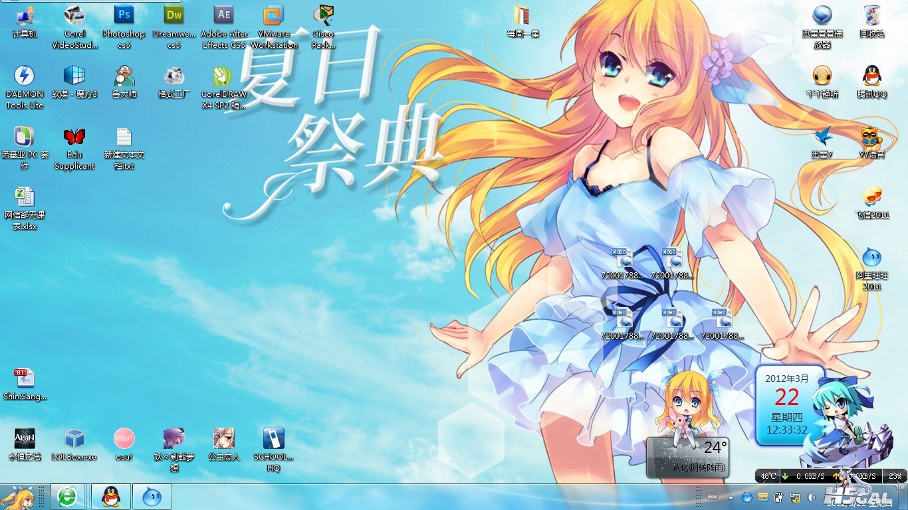This screenshot has height=510, width=908.
Task: Select the ShinSang torrent file icon
Action: coord(25,385)
